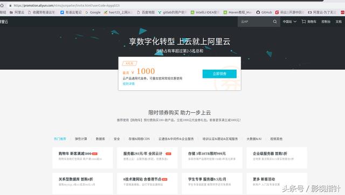The height and width of the screenshot is (195, 345).
Task: Click the header search input field
Action: [x=255, y=22]
